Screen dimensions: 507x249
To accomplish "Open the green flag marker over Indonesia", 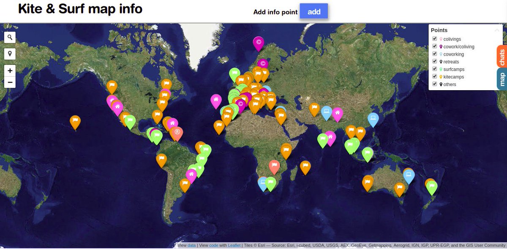I will (x=368, y=155).
